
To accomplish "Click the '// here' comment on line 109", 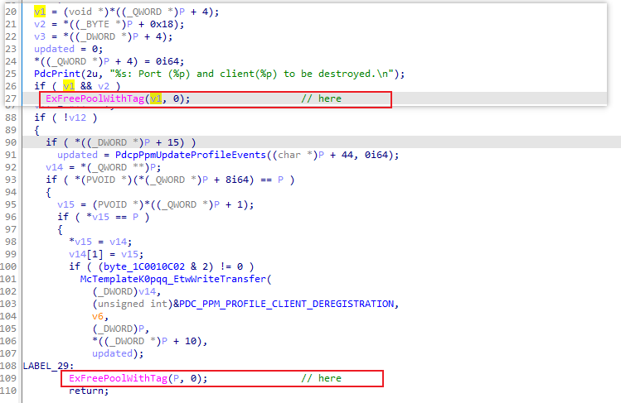I will pos(321,378).
